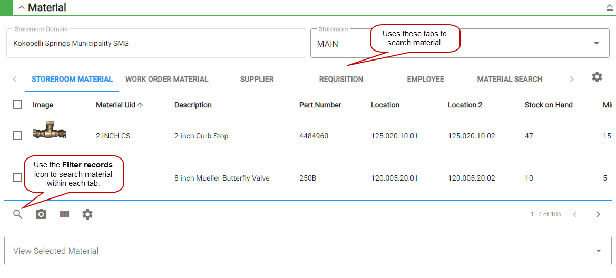Click the camera icon below the table
Screen dimensions: 616x278
coord(41,214)
